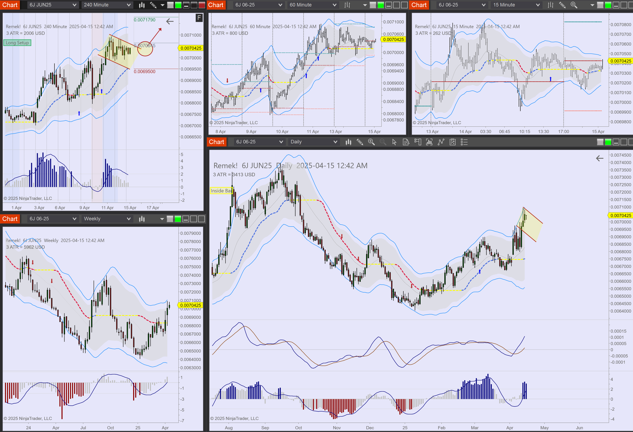Open Indicators icon on the Daily chart toolbar

point(441,142)
